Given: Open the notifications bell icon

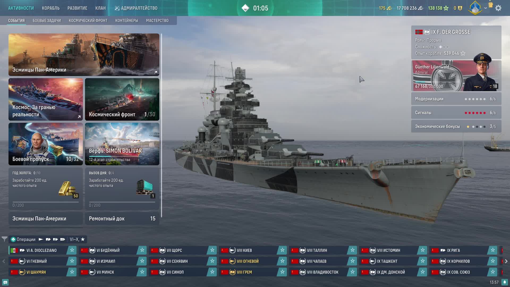Looking at the screenshot, I should pos(504,282).
